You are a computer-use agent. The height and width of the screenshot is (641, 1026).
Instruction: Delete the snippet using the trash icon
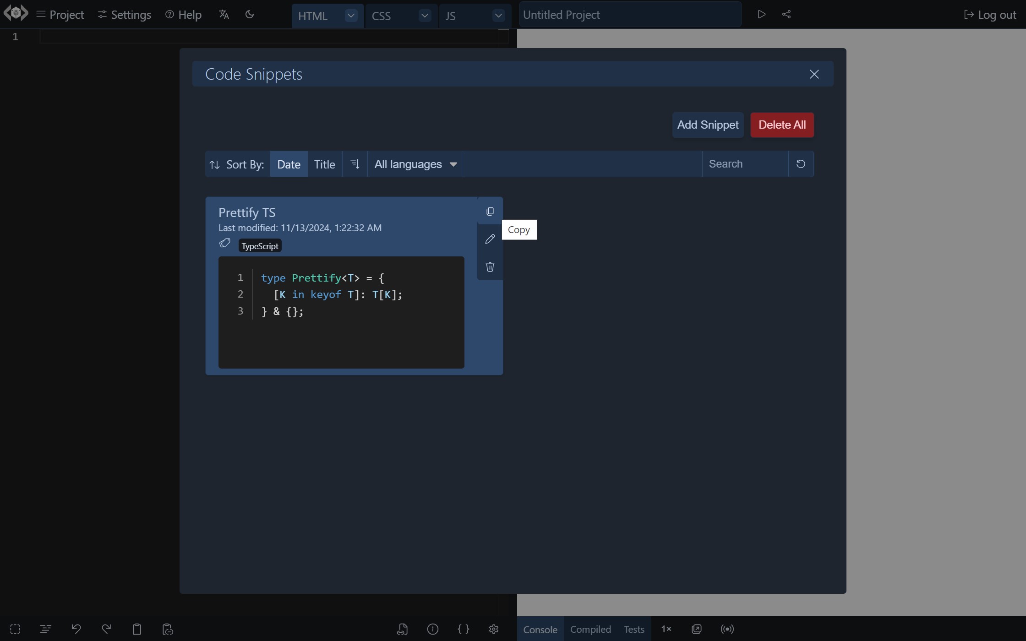pos(490,267)
